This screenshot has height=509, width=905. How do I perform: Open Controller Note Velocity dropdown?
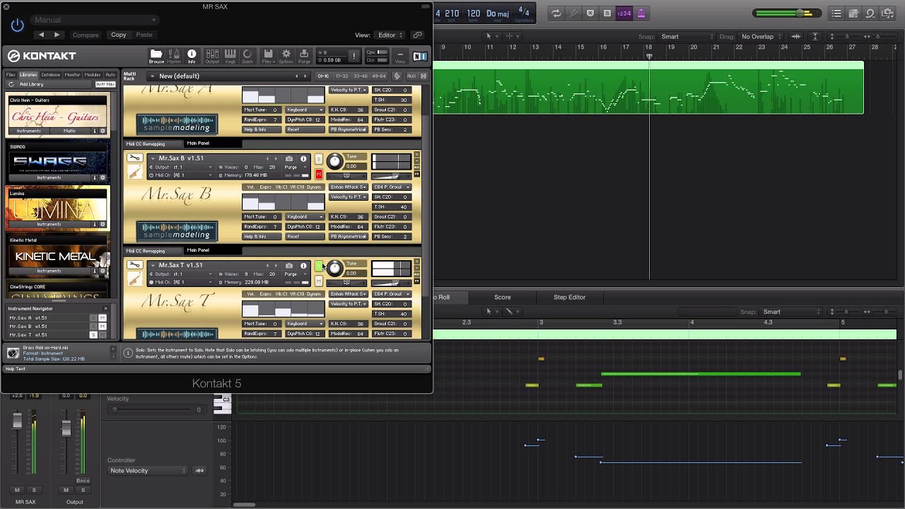click(x=148, y=471)
